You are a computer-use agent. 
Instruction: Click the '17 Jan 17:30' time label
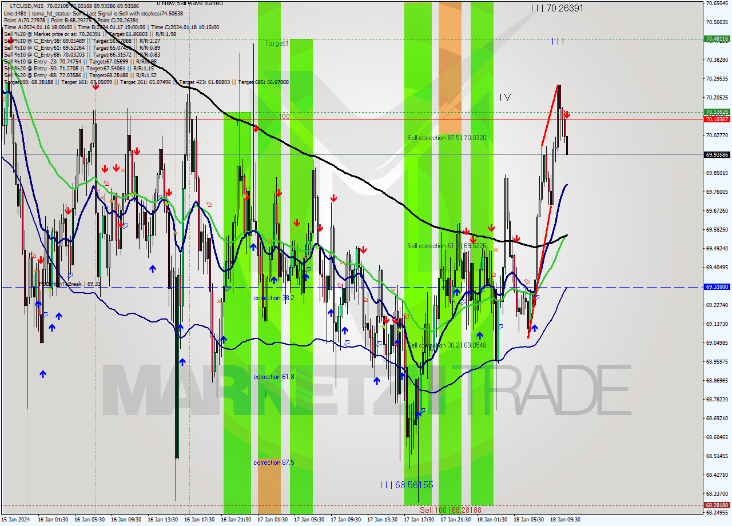(419, 520)
